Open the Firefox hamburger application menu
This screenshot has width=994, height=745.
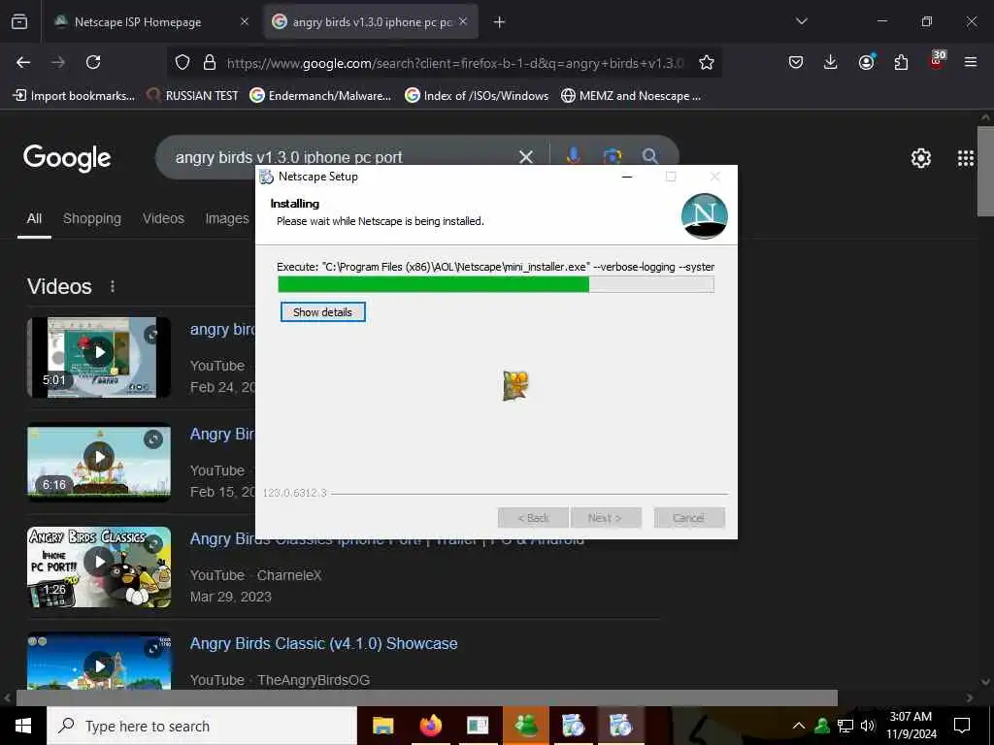[970, 62]
